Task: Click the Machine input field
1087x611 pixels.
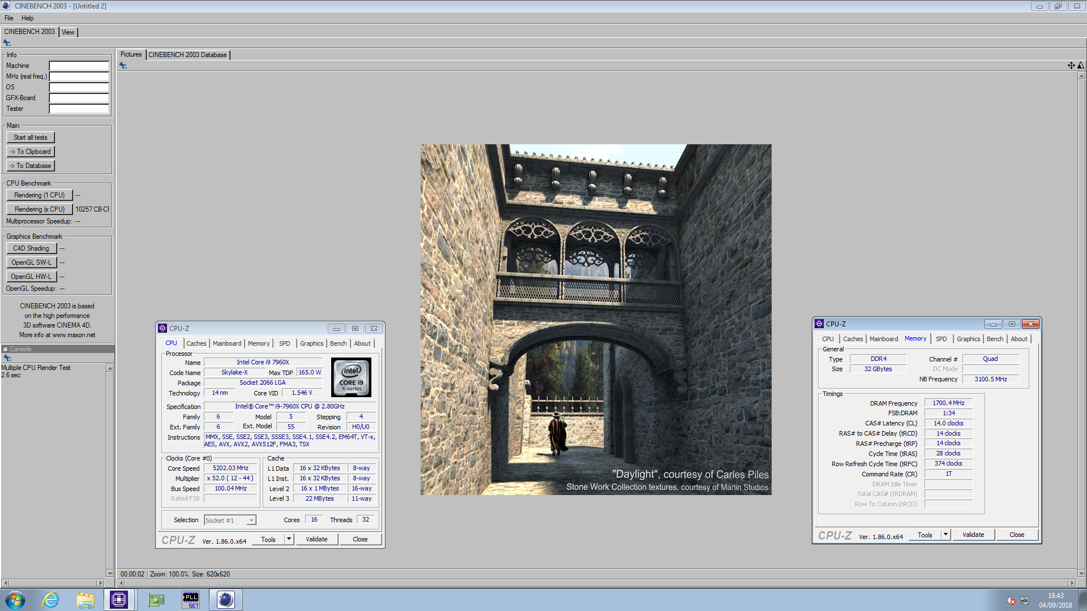Action: click(x=79, y=66)
